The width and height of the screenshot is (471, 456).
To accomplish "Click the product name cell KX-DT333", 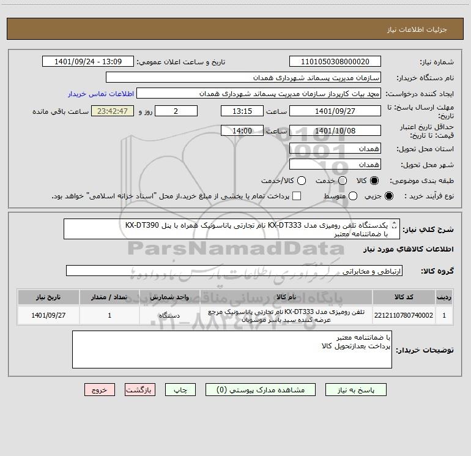I will 286,315.
